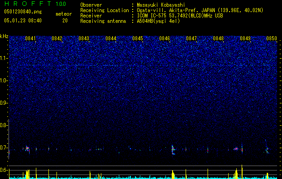Viewport: 282px width, 179px height.
Task: Click the meteor echo cluster just before 0841
Action: pyautogui.click(x=27, y=149)
